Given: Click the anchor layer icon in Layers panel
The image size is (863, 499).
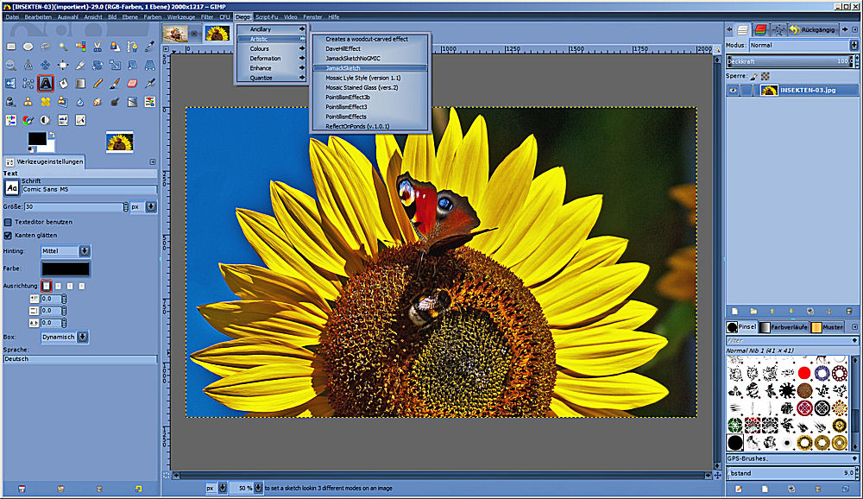Looking at the screenshot, I should pyautogui.click(x=828, y=311).
